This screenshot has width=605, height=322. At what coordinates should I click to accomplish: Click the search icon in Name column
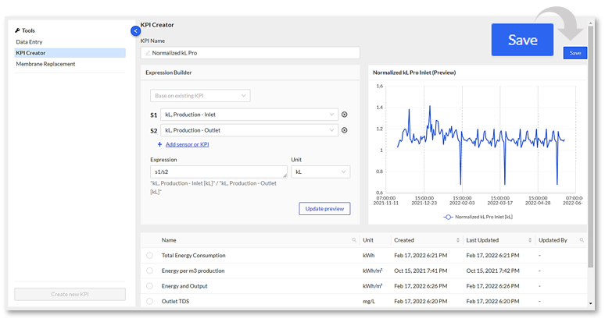pyautogui.click(x=354, y=240)
